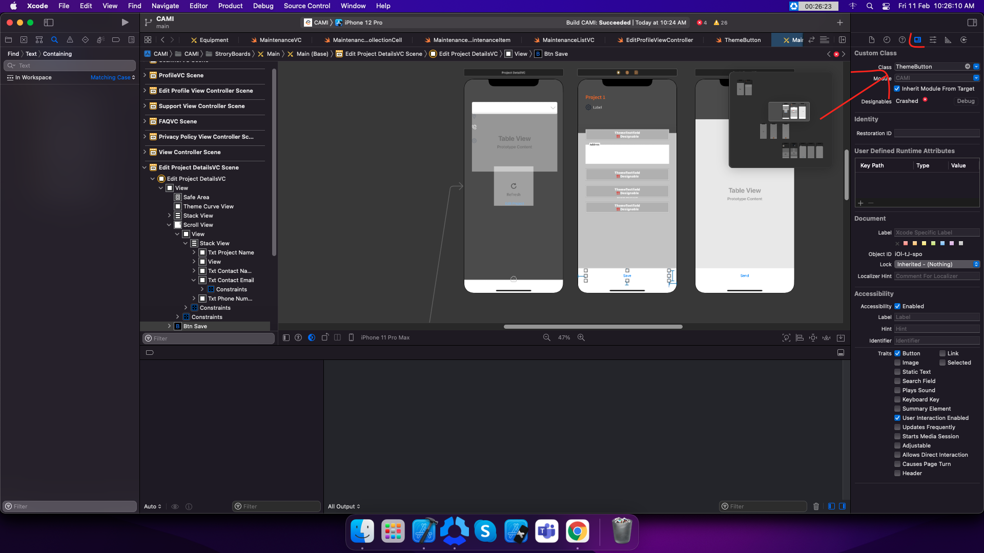Select the orange document label color
Image resolution: width=984 pixels, height=553 pixels.
click(915, 243)
